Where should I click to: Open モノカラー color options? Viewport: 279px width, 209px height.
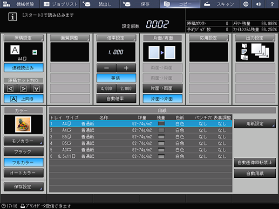(x=24, y=141)
